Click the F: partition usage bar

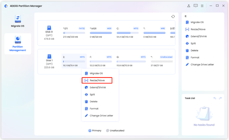tap(101, 61)
